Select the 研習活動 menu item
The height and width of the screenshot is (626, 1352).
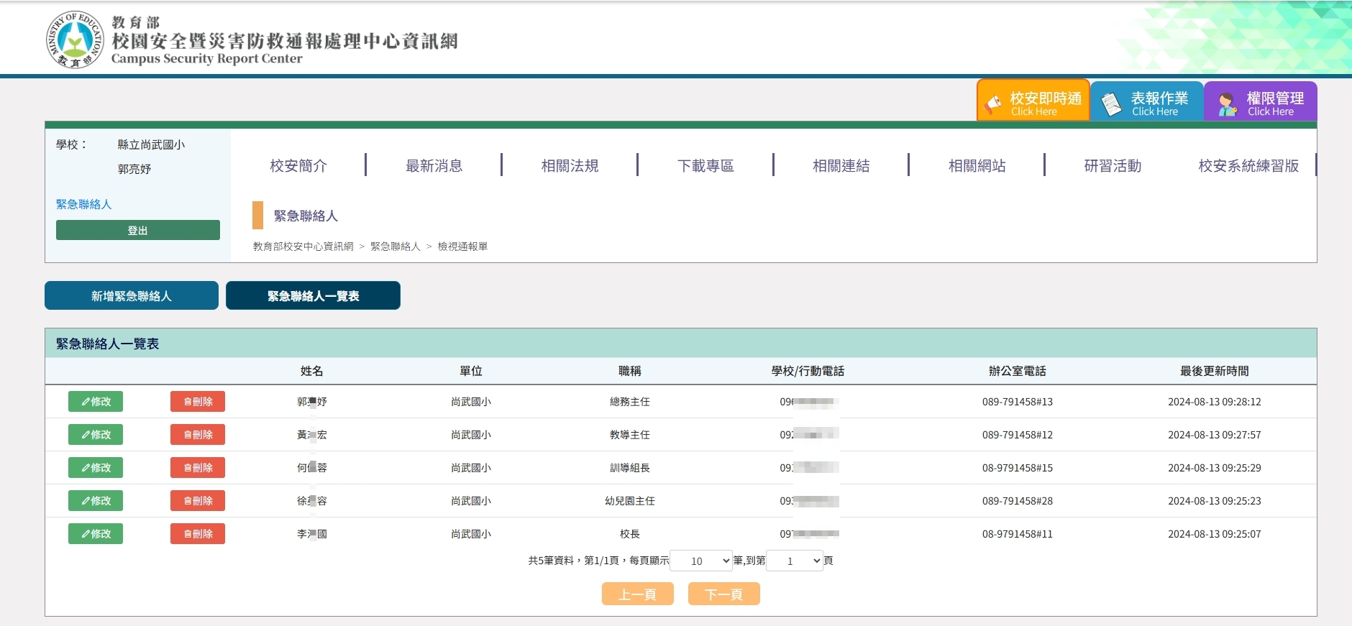(x=1113, y=166)
